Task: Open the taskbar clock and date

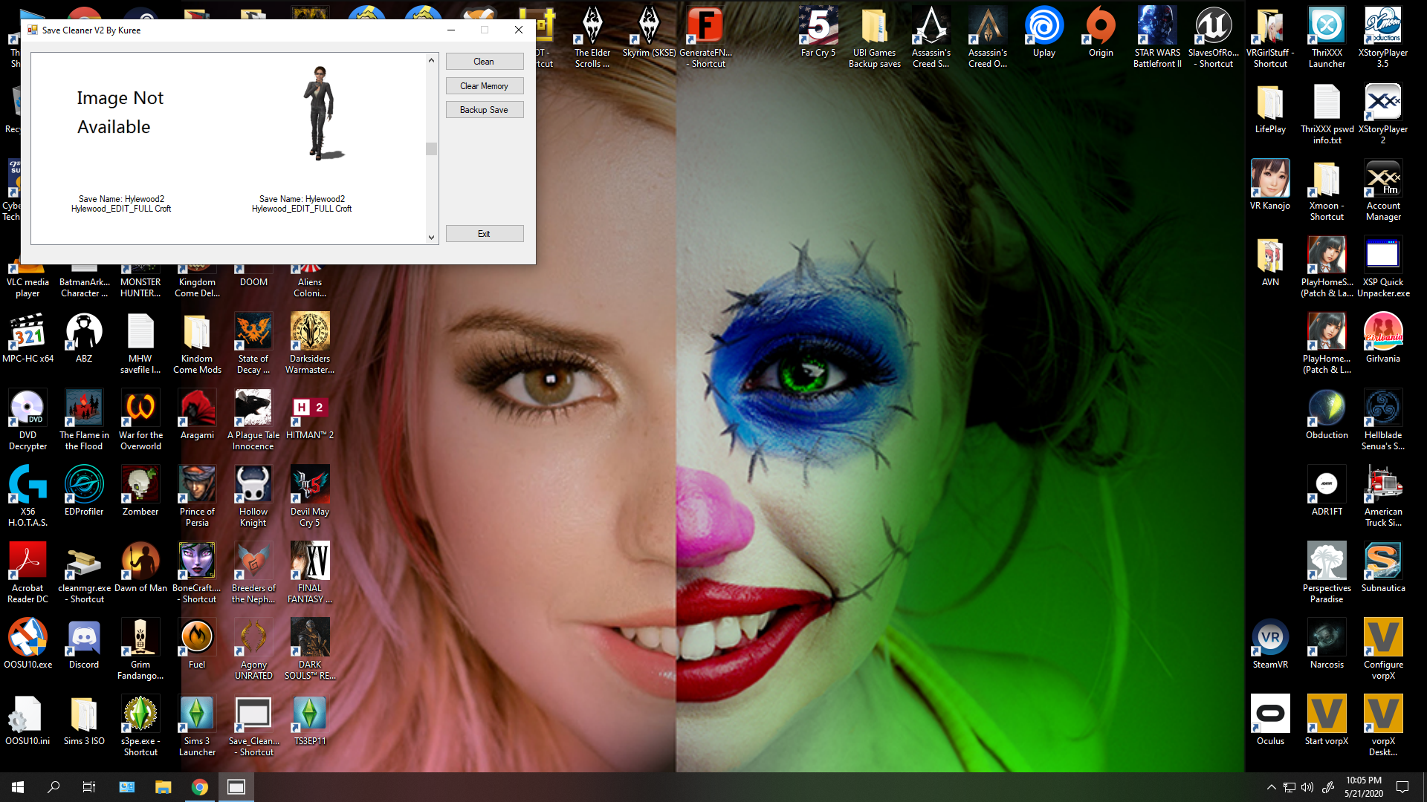Action: pos(1364,787)
